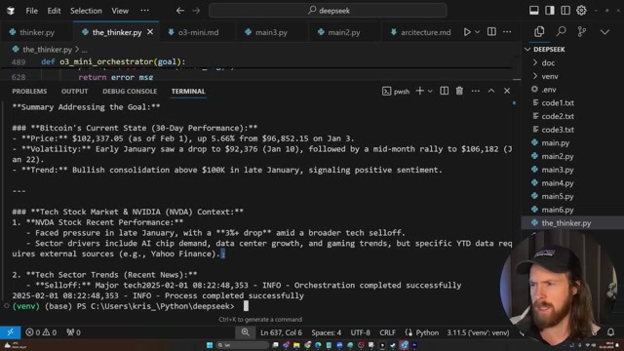Open the Selection menu

86,11
